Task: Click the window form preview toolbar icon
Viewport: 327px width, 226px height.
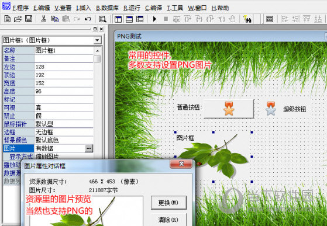Action: (x=270, y=19)
